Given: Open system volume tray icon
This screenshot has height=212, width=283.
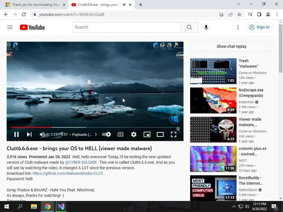Looking at the screenshot, I should click(247, 206).
